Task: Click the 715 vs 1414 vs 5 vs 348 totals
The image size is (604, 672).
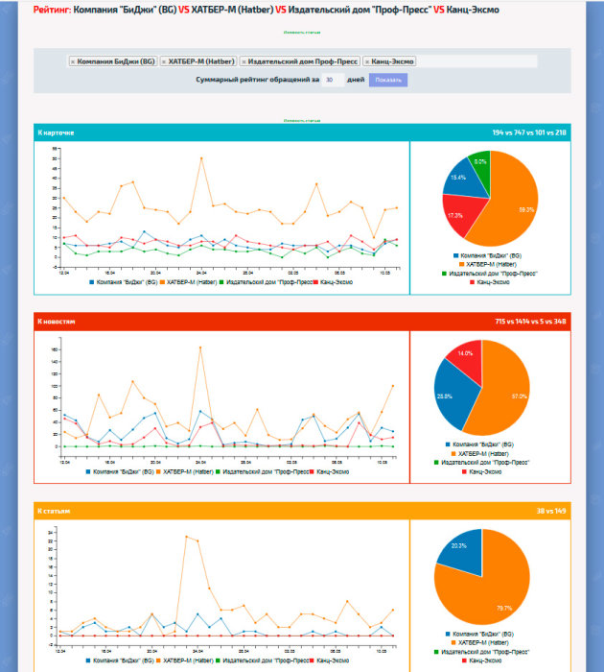Action: tap(530, 322)
